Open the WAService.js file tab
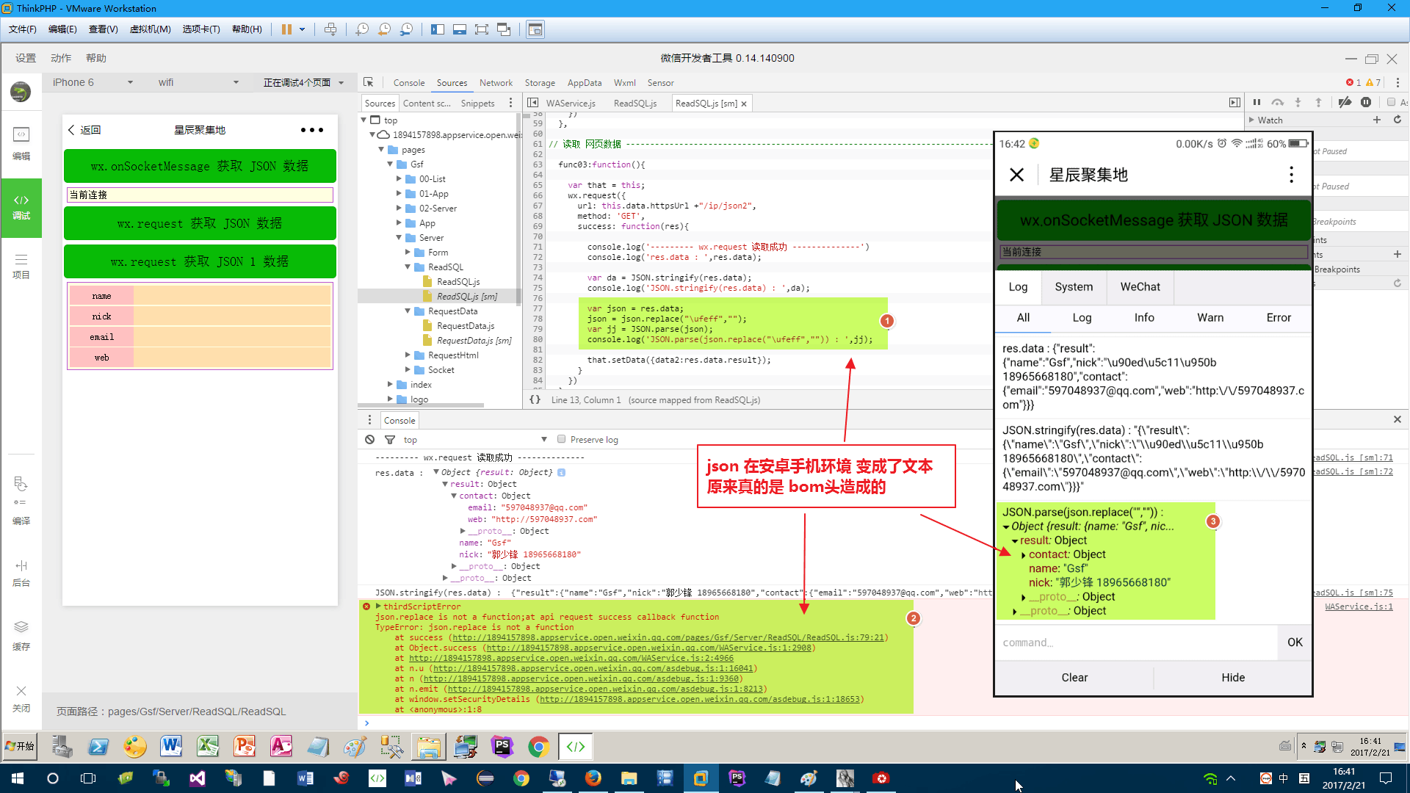Screen dimensions: 1410x793 click(571, 104)
